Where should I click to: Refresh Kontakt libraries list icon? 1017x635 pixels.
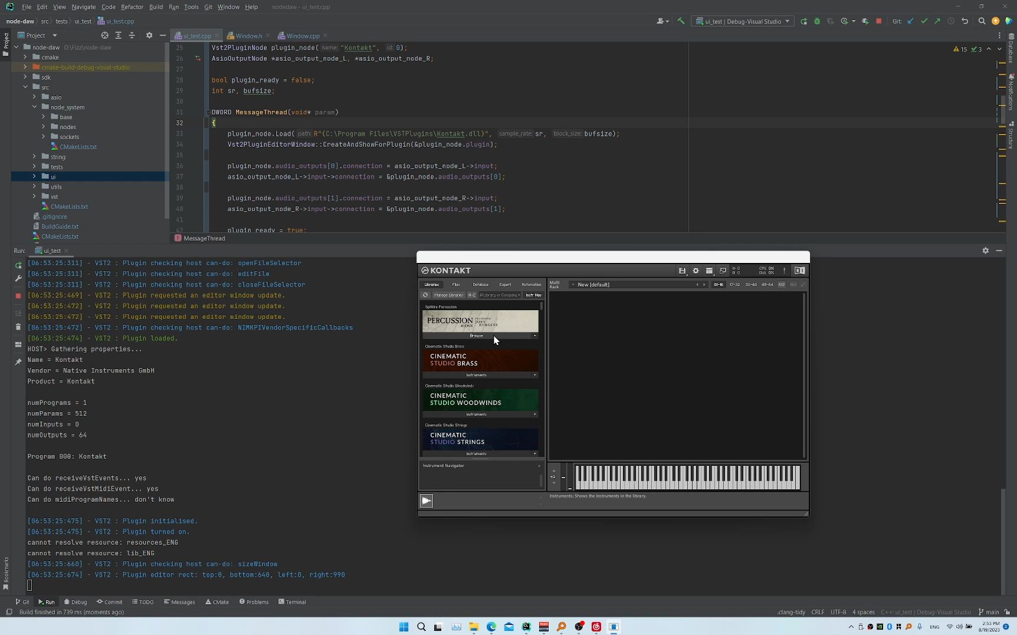tap(425, 295)
